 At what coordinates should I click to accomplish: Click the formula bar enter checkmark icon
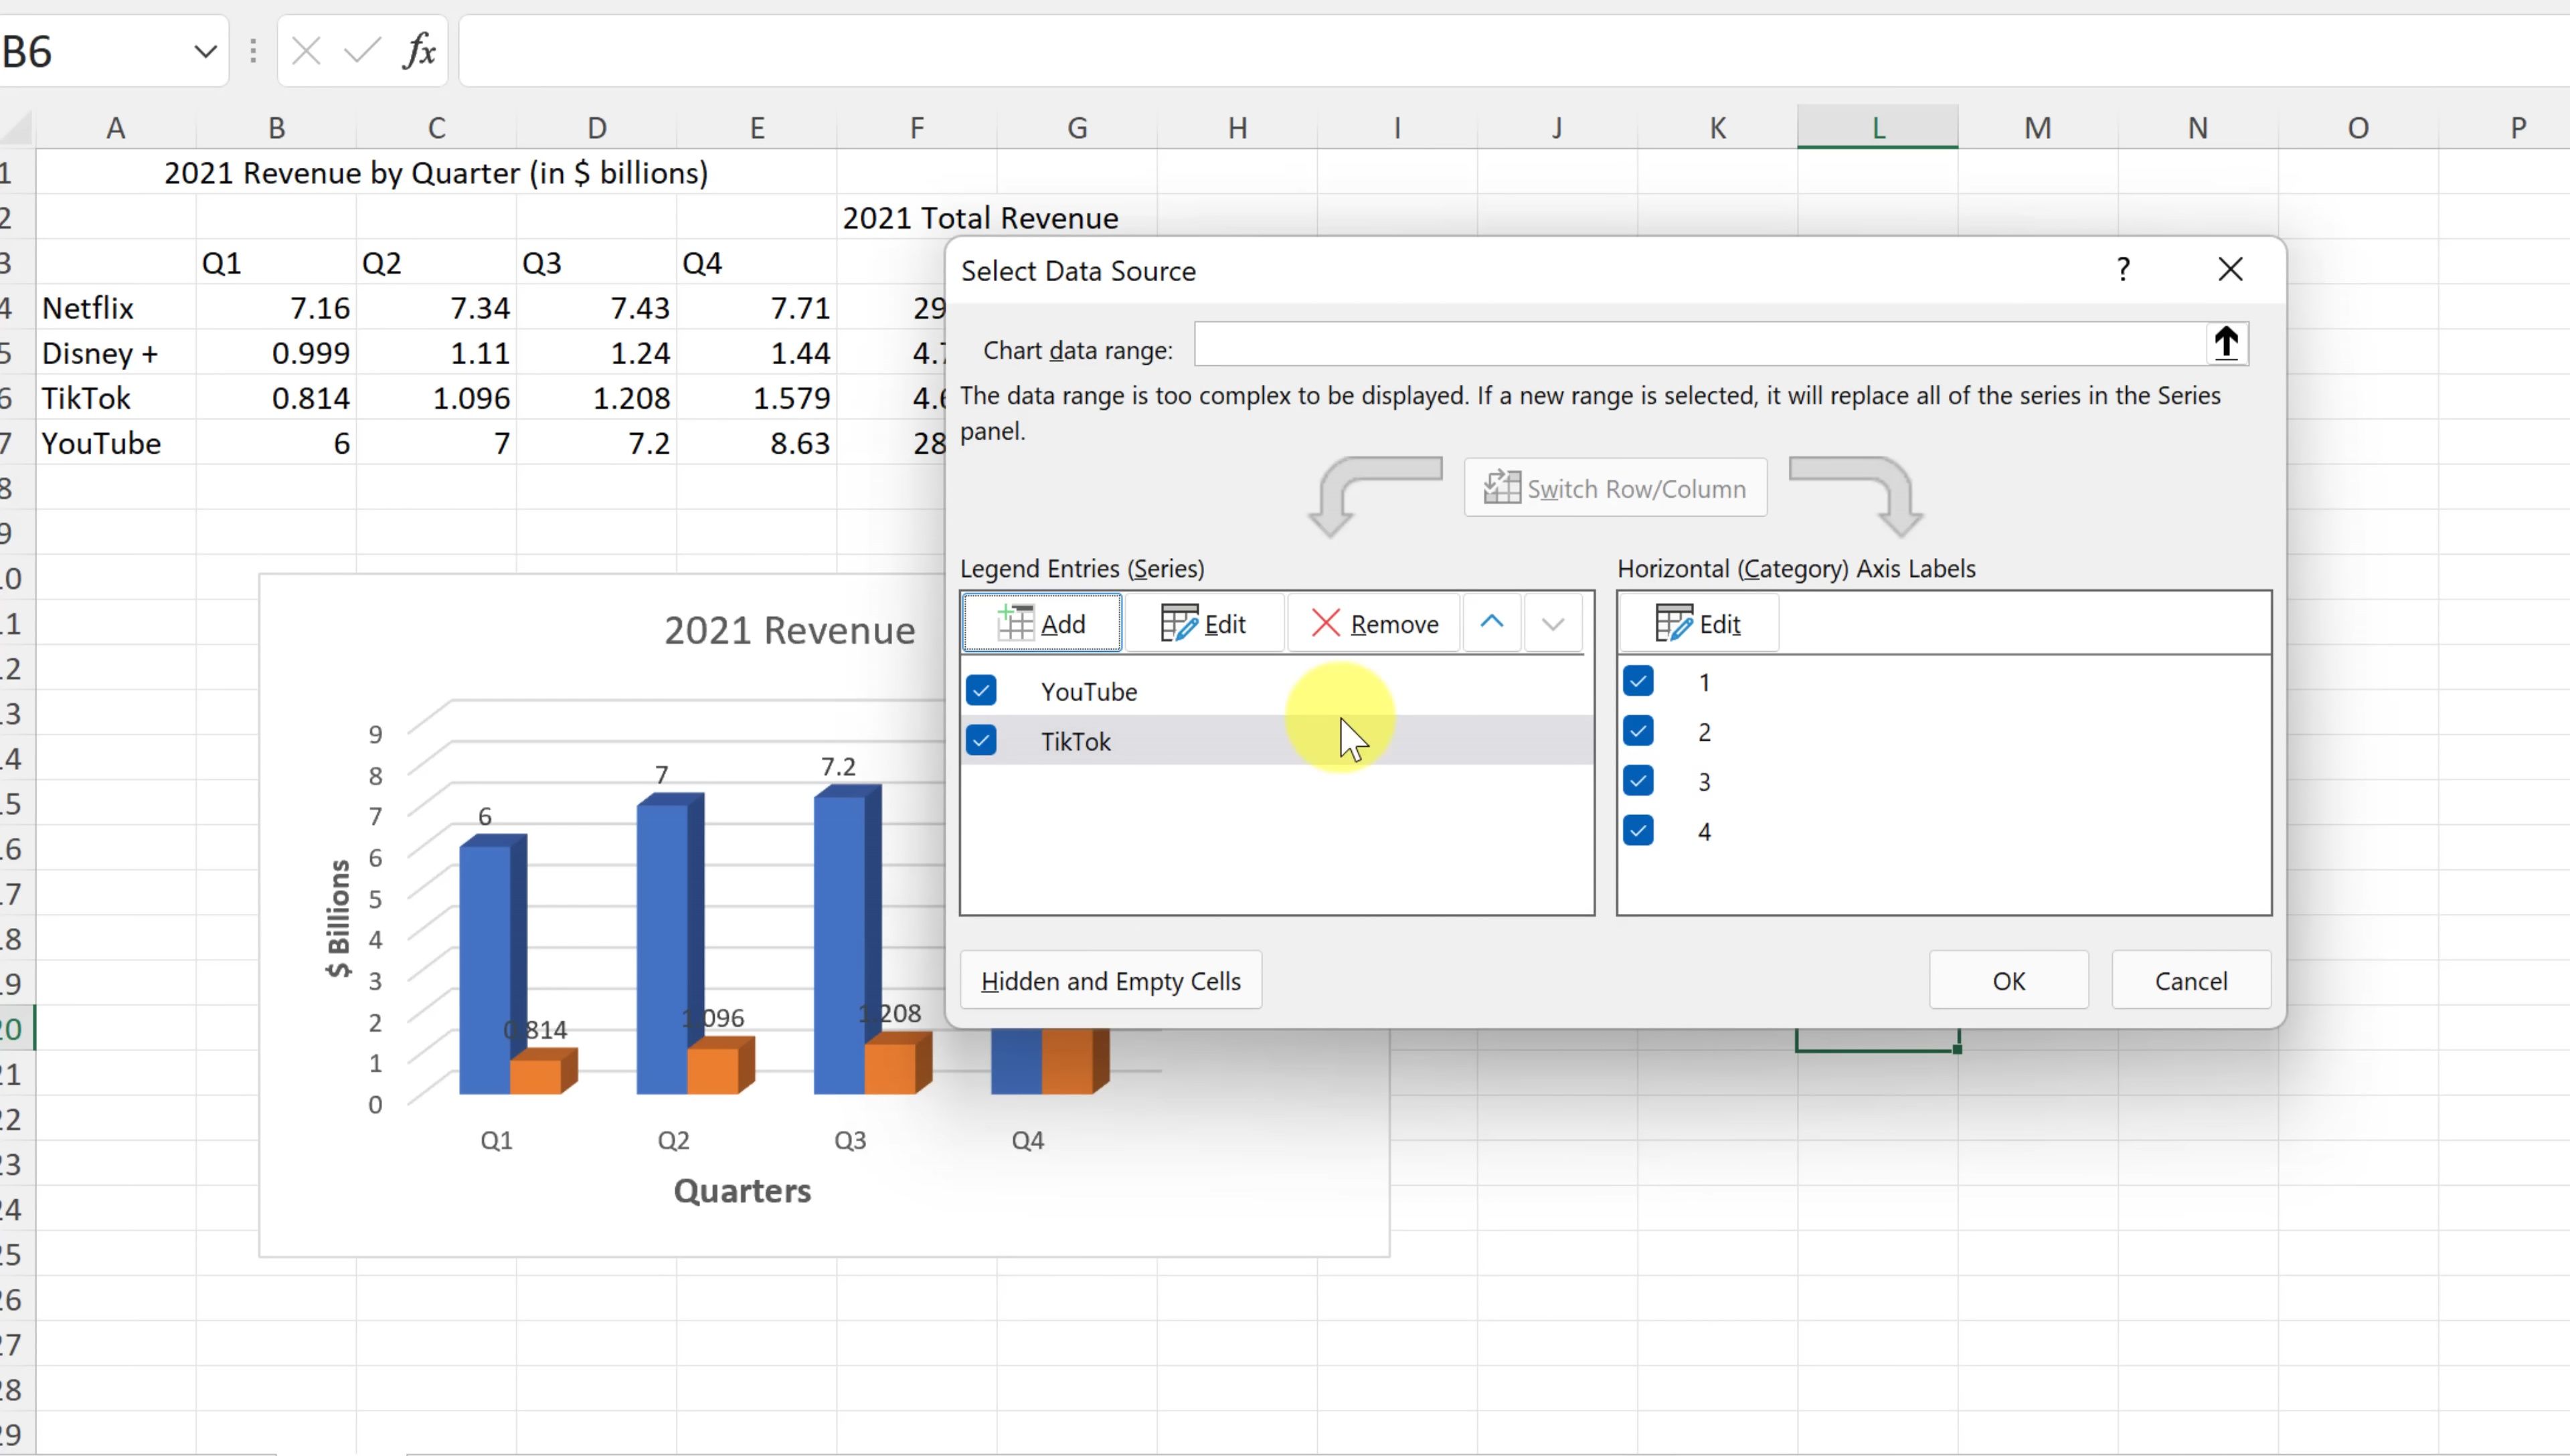tap(362, 50)
